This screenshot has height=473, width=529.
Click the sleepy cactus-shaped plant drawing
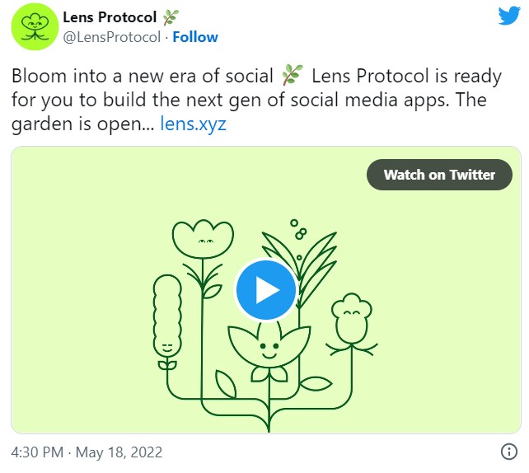click(166, 317)
